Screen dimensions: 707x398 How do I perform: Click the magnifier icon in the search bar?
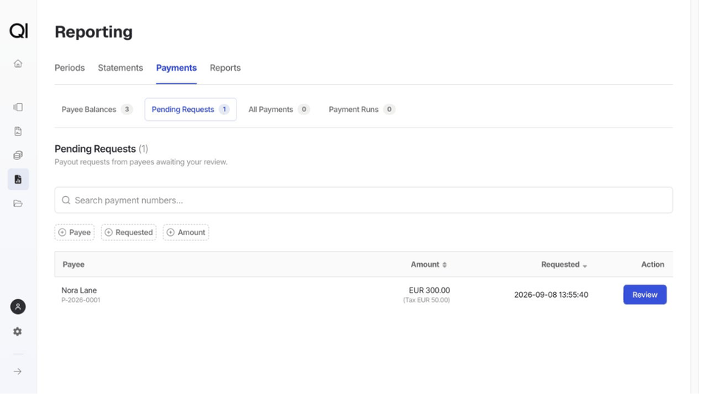pyautogui.click(x=66, y=202)
